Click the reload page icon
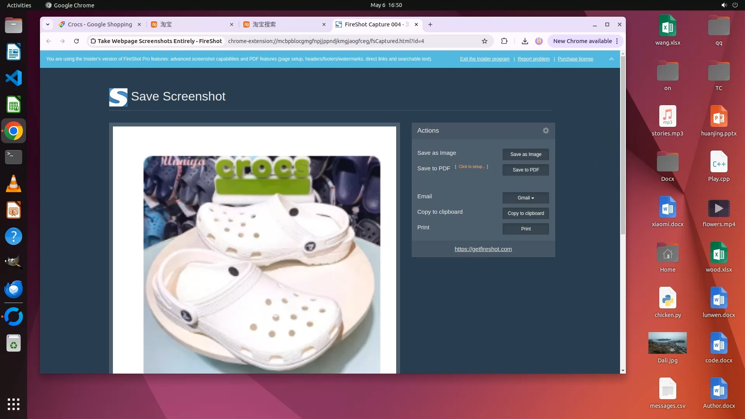 [x=76, y=41]
